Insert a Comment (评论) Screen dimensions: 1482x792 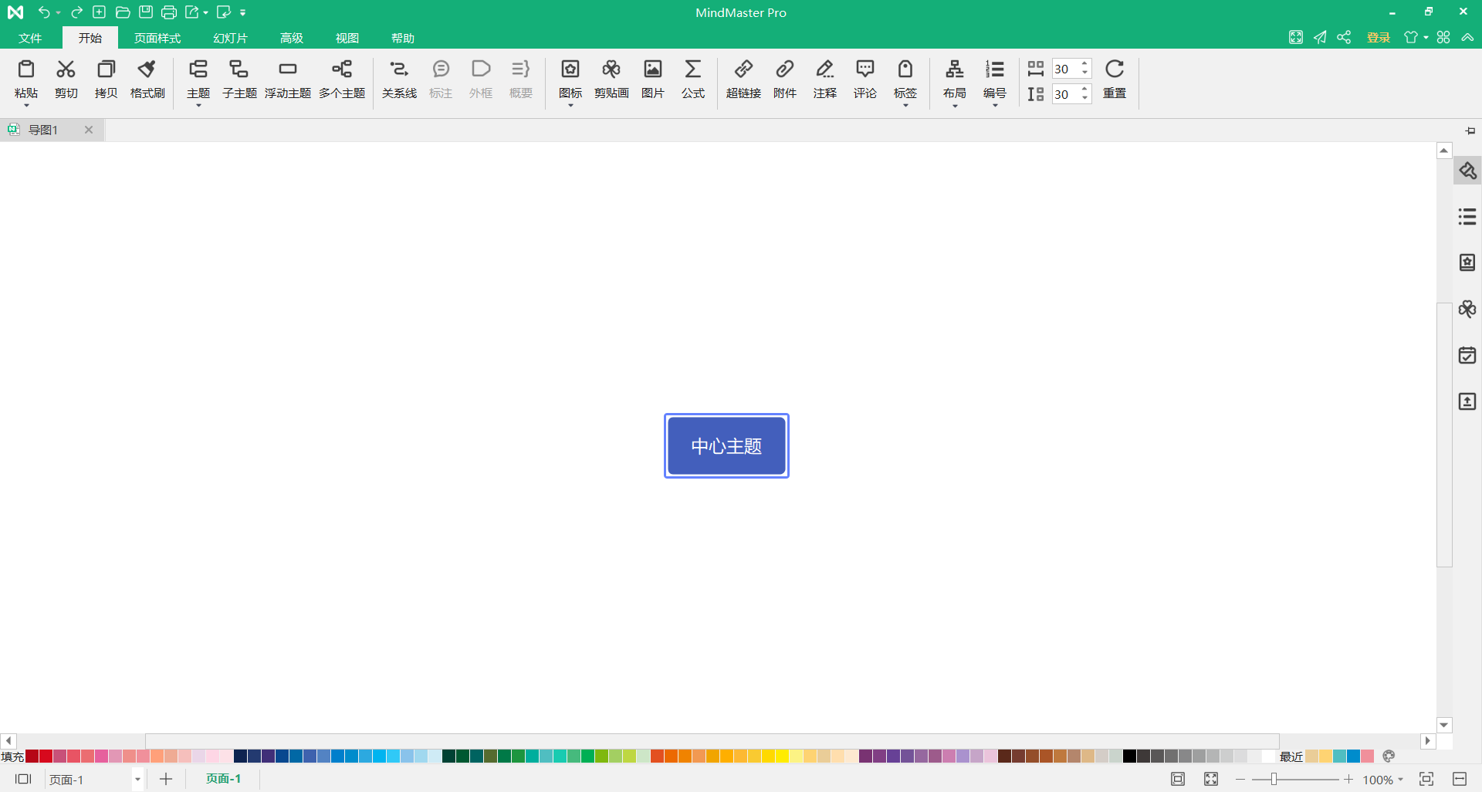click(x=864, y=79)
